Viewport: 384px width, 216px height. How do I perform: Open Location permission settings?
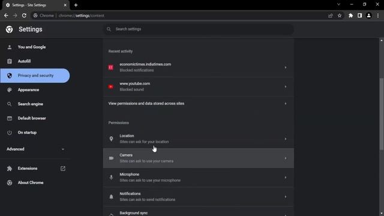(199, 139)
